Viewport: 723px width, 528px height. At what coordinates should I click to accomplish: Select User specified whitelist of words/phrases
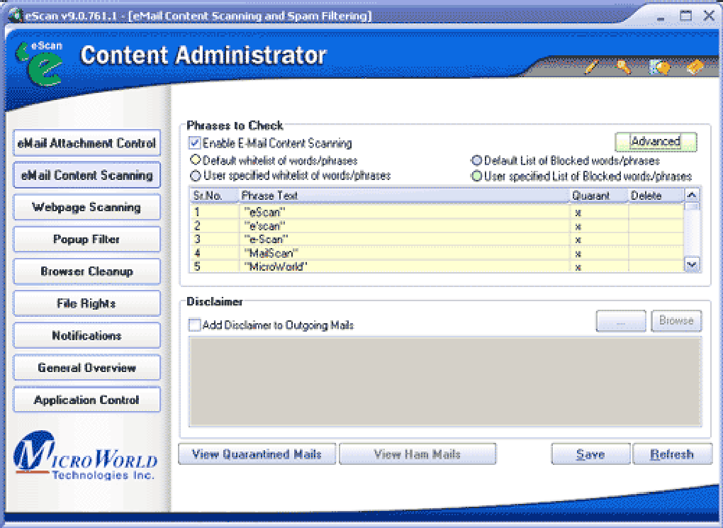tap(196, 176)
